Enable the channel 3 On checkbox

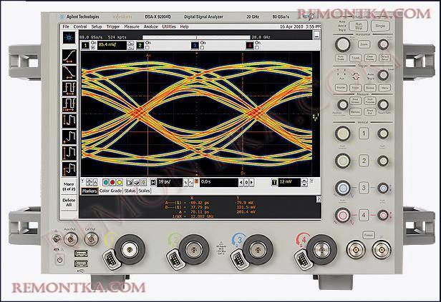click(x=202, y=48)
